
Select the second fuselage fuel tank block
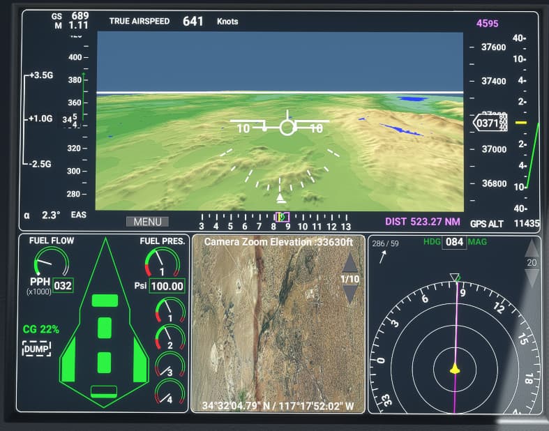coord(105,328)
